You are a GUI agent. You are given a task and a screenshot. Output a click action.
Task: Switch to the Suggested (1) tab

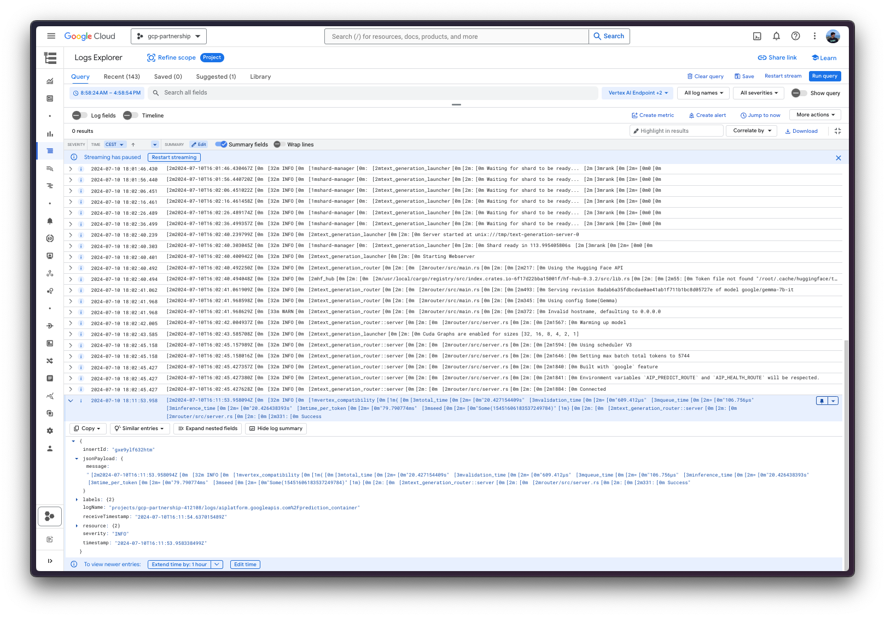click(x=216, y=77)
